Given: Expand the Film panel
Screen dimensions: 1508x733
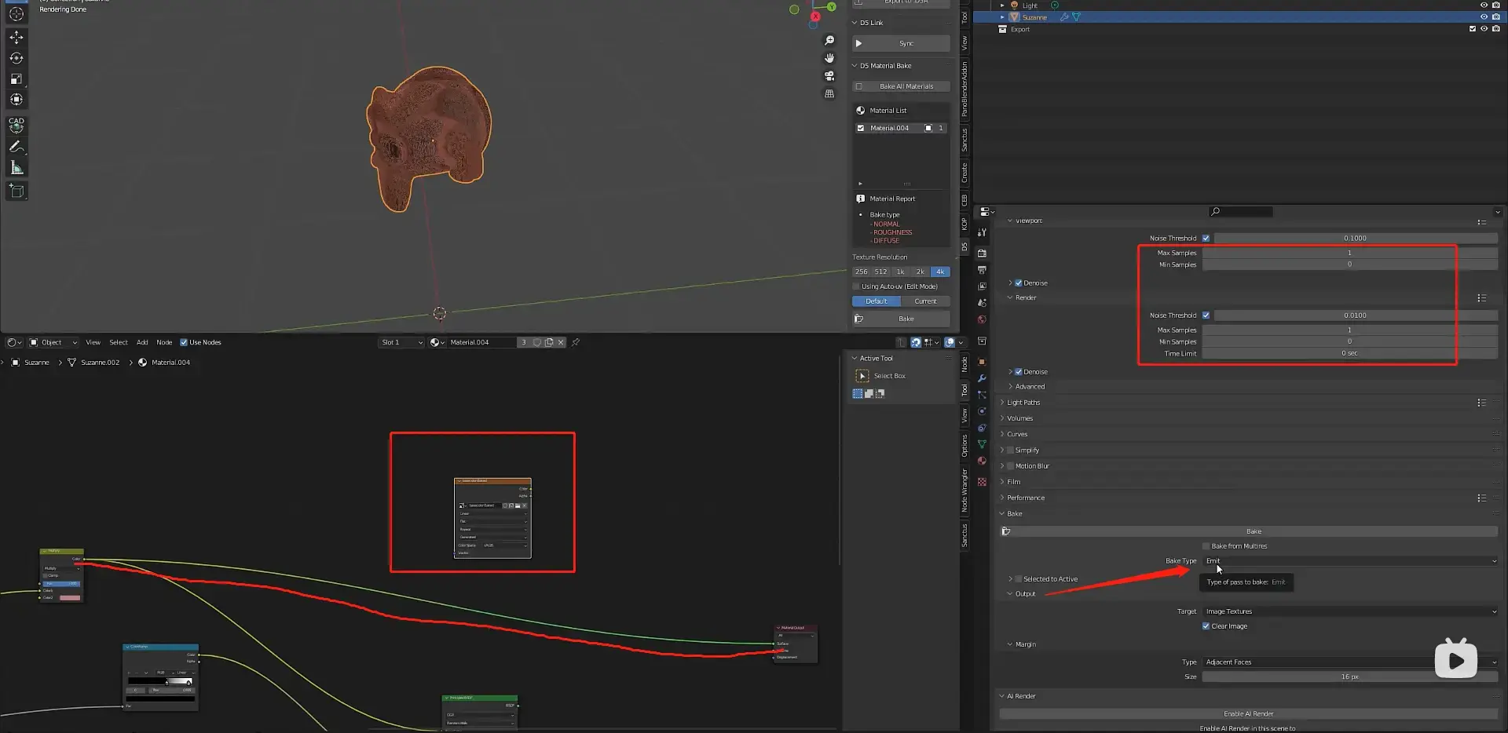Looking at the screenshot, I should coord(1013,482).
